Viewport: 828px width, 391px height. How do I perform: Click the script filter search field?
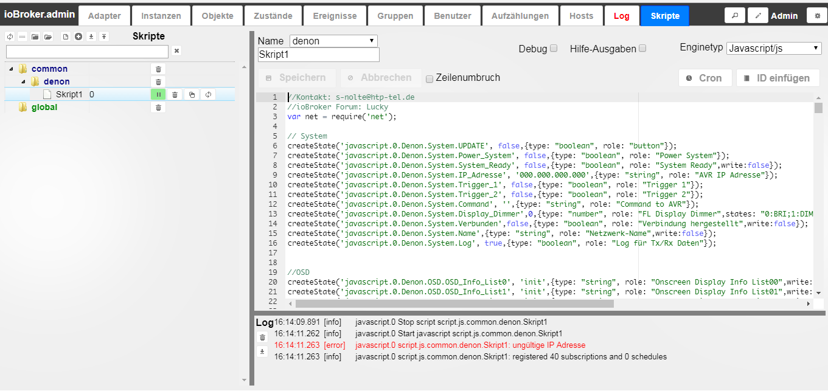tap(87, 52)
